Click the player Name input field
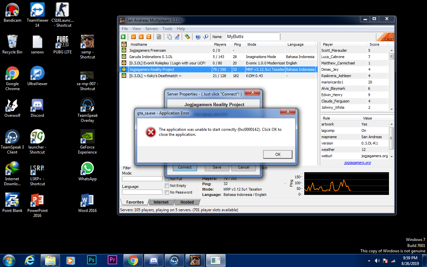Viewport: 427px width, 267px height. 253,37
